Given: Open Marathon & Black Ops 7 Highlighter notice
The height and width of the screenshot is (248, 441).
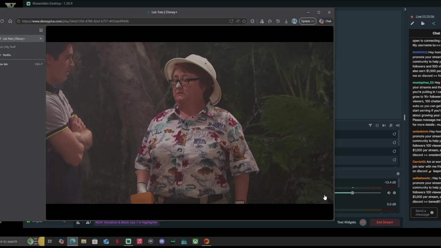Looking at the screenshot, I should tap(126, 223).
